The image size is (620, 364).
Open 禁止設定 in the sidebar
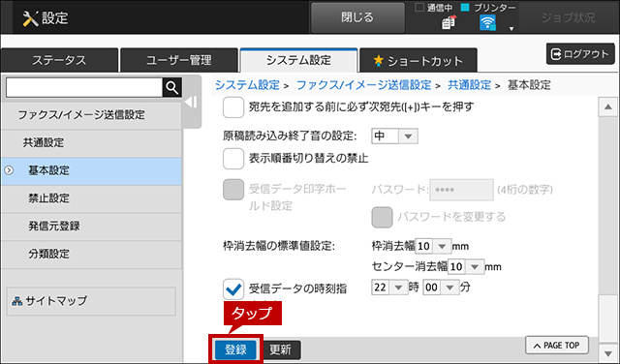click(91, 198)
